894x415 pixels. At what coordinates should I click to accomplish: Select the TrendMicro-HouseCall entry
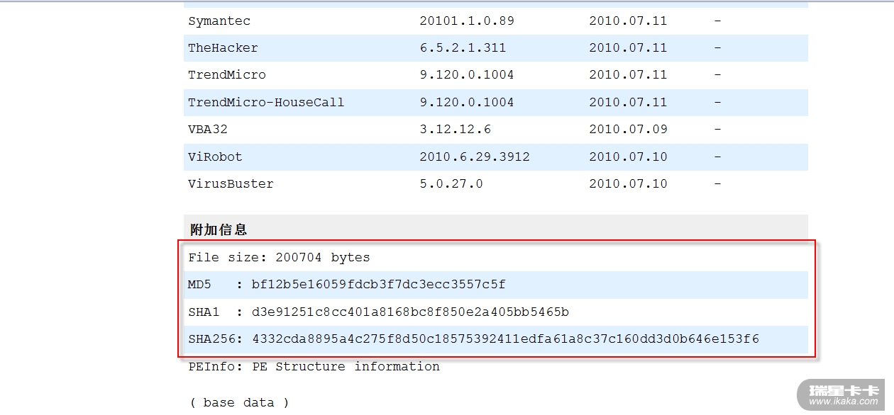[x=266, y=103]
